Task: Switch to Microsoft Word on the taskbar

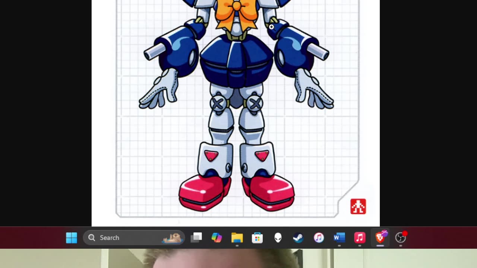Action: [x=339, y=237]
